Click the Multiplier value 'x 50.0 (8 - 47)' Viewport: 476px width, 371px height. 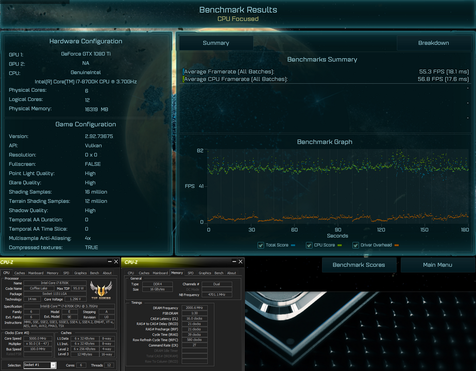point(38,344)
